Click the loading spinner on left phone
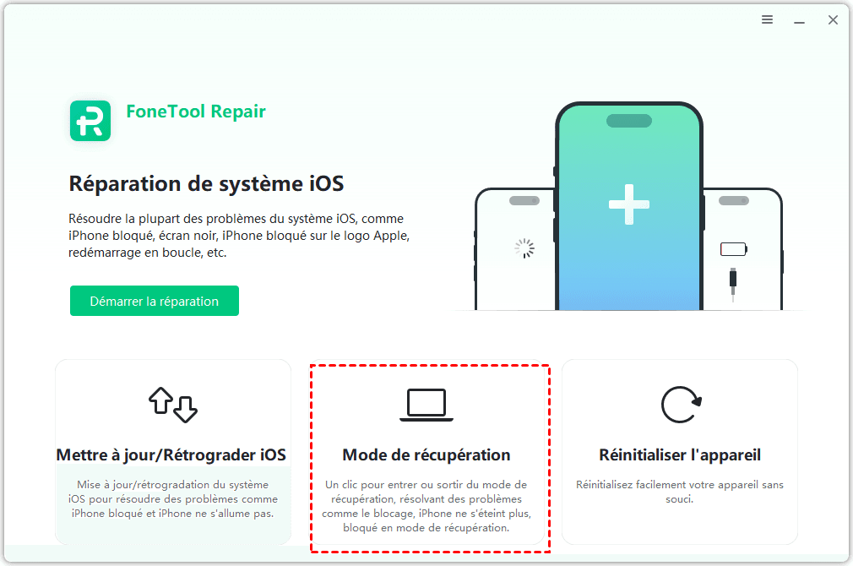Viewport: 853px width, 566px height. tap(524, 248)
